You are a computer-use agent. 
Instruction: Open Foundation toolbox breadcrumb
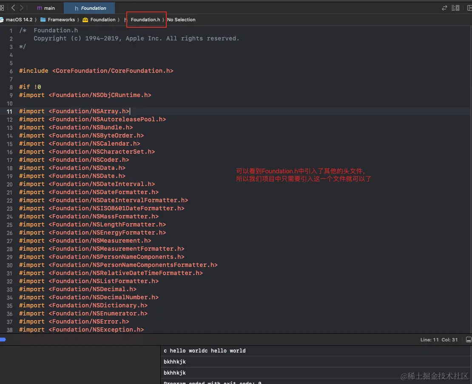(x=103, y=20)
